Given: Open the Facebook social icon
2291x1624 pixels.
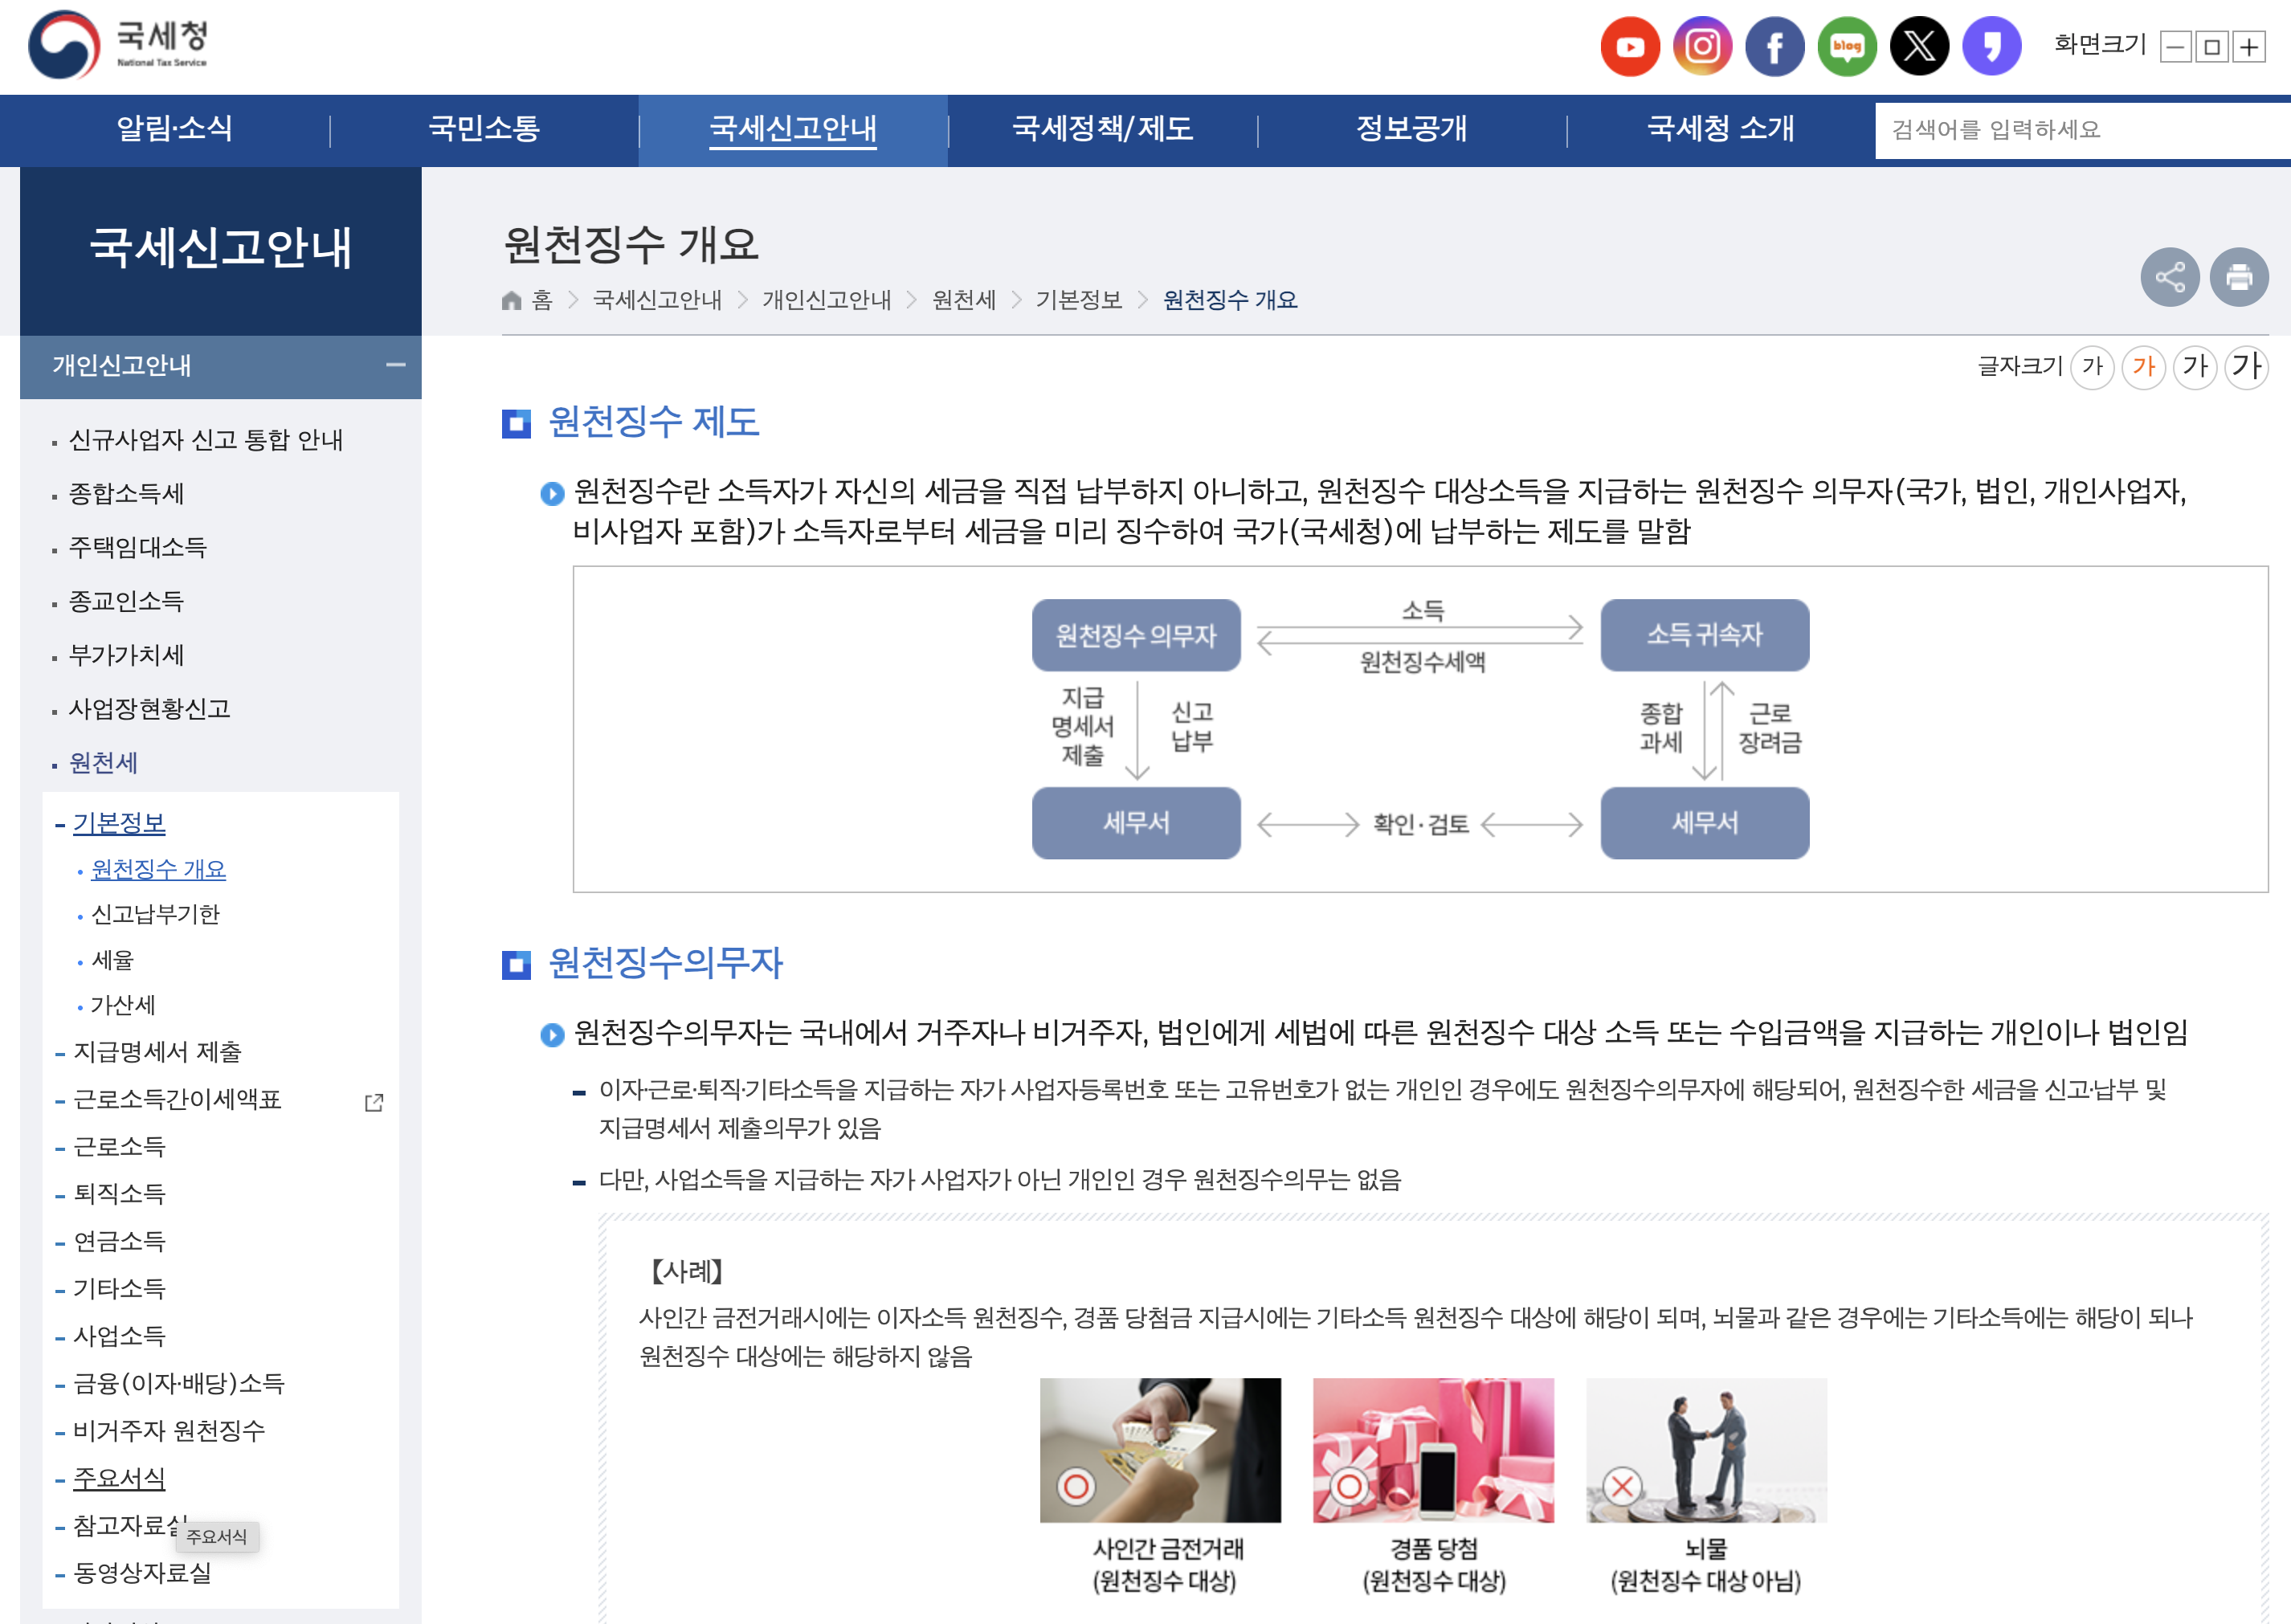Looking at the screenshot, I should click(x=1774, y=46).
